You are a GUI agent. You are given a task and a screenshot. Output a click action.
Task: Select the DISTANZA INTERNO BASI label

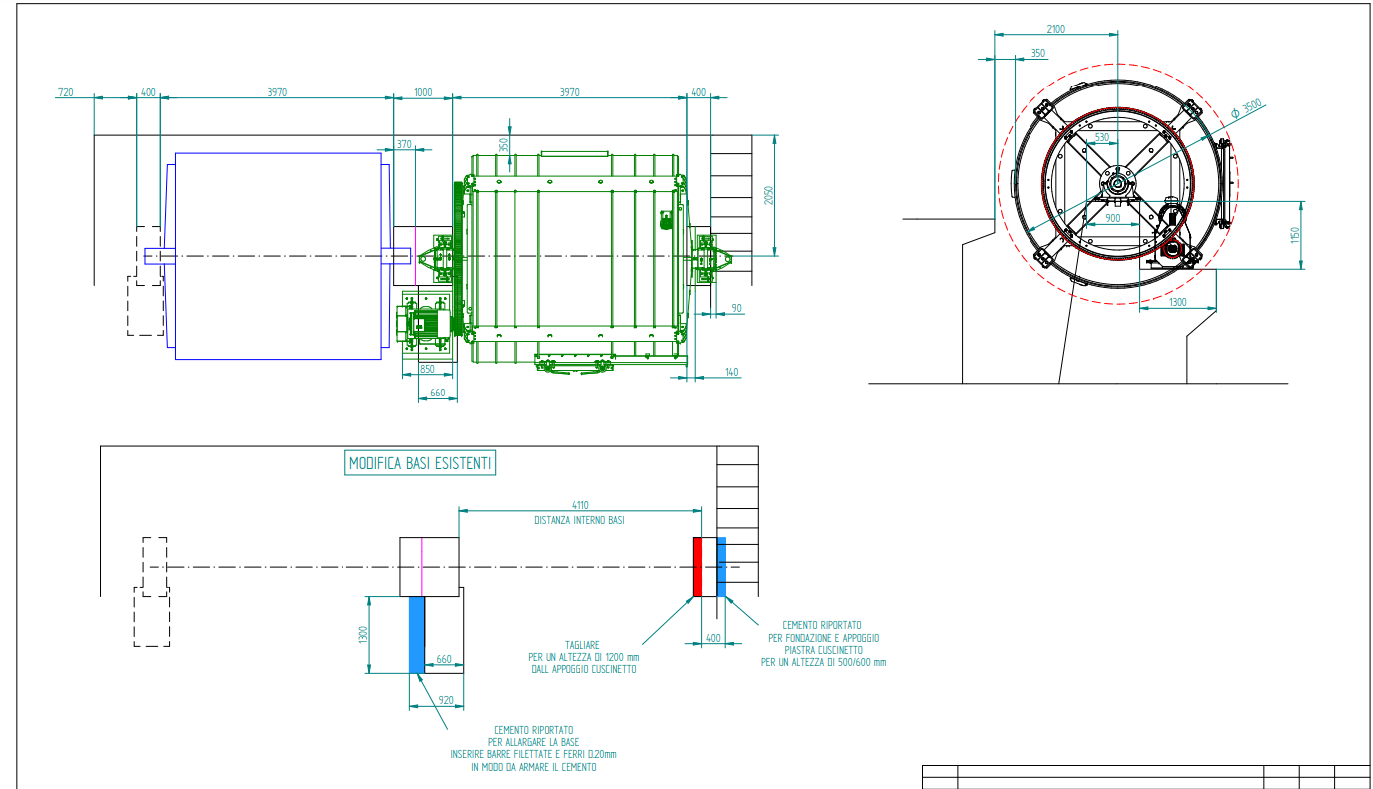coord(580,520)
